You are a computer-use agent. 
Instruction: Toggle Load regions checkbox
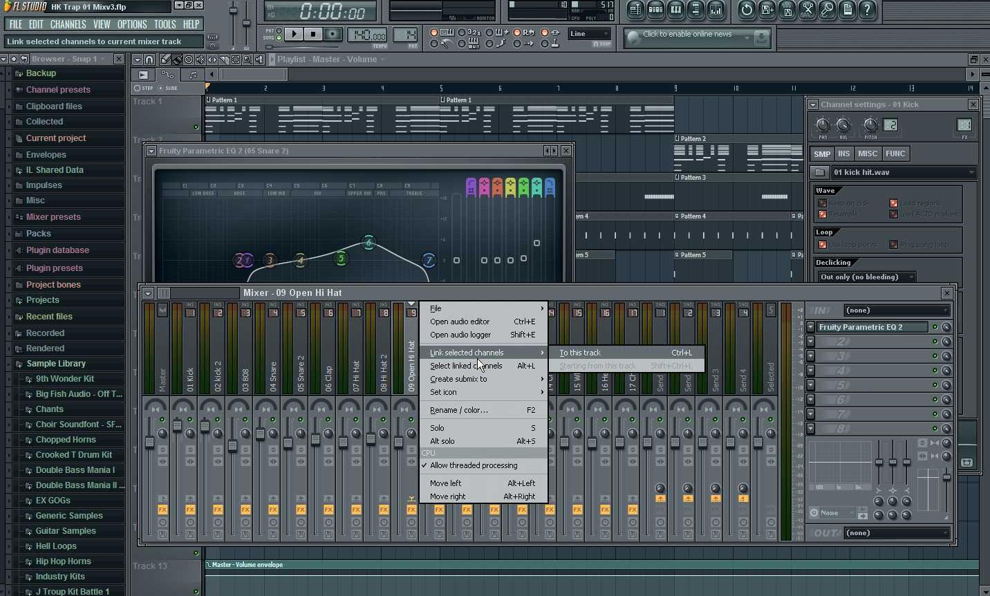point(894,203)
